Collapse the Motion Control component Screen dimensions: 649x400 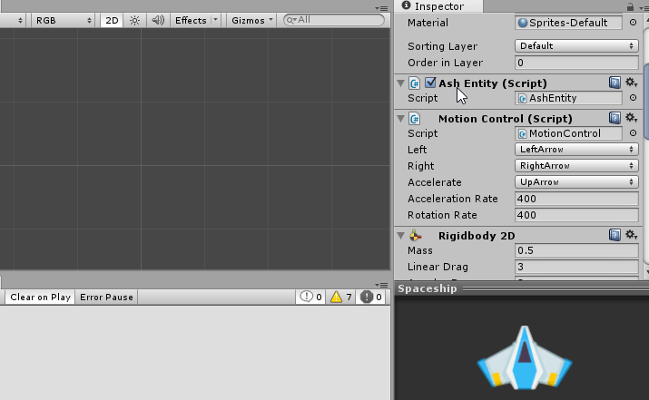401,119
